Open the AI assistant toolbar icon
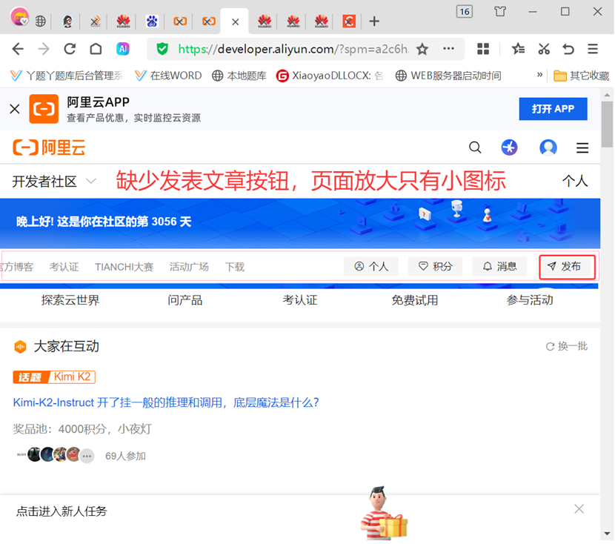Viewport: 615px width, 544px height. coord(123,49)
